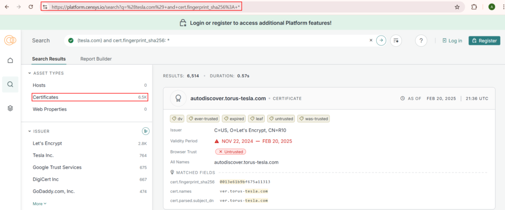This screenshot has height=210, width=505.
Task: Switch to Report Builder tab
Action: [96, 59]
